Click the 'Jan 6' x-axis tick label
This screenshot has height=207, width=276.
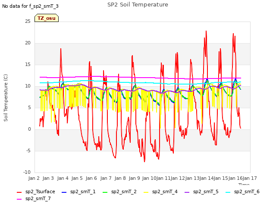coord(91,178)
